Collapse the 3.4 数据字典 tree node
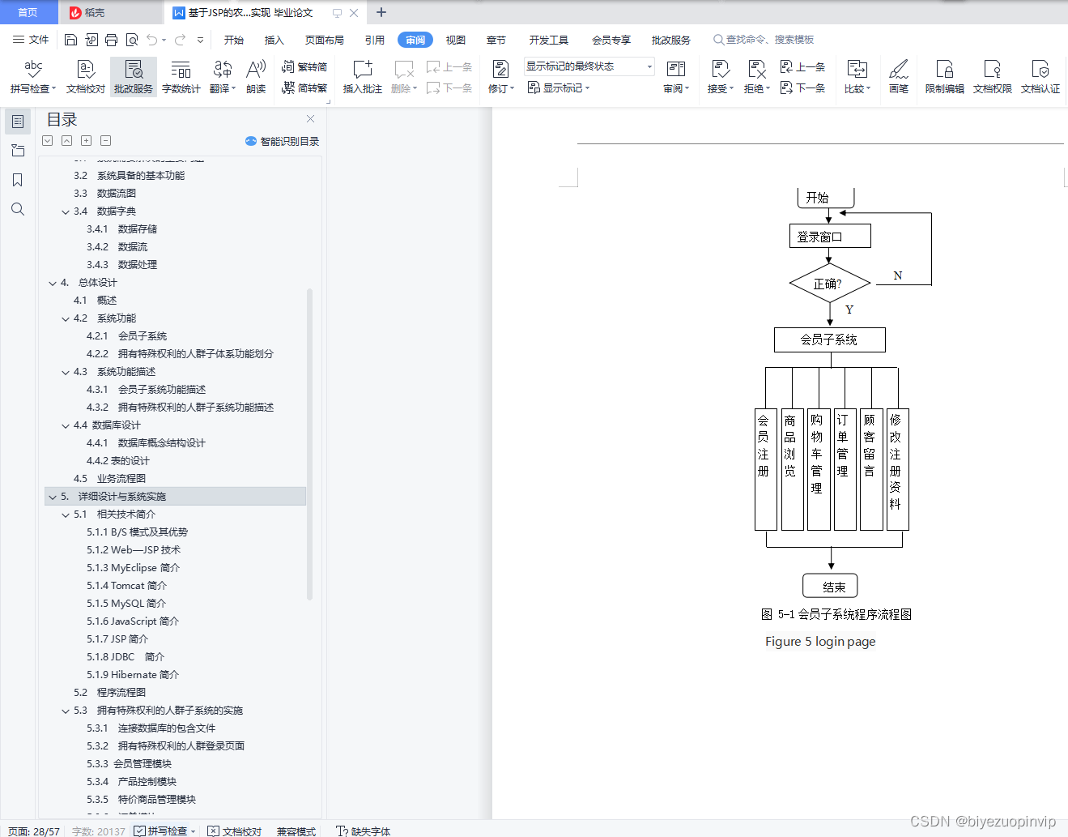Image resolution: width=1068 pixels, height=837 pixels. [66, 211]
